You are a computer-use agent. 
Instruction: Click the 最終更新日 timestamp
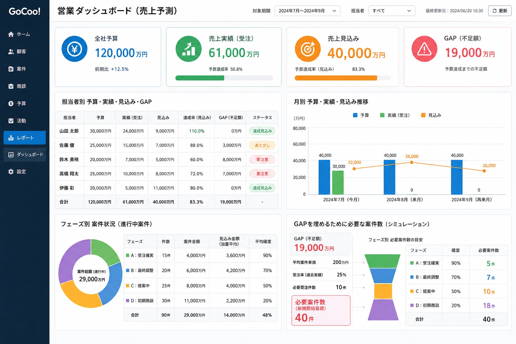tap(454, 11)
